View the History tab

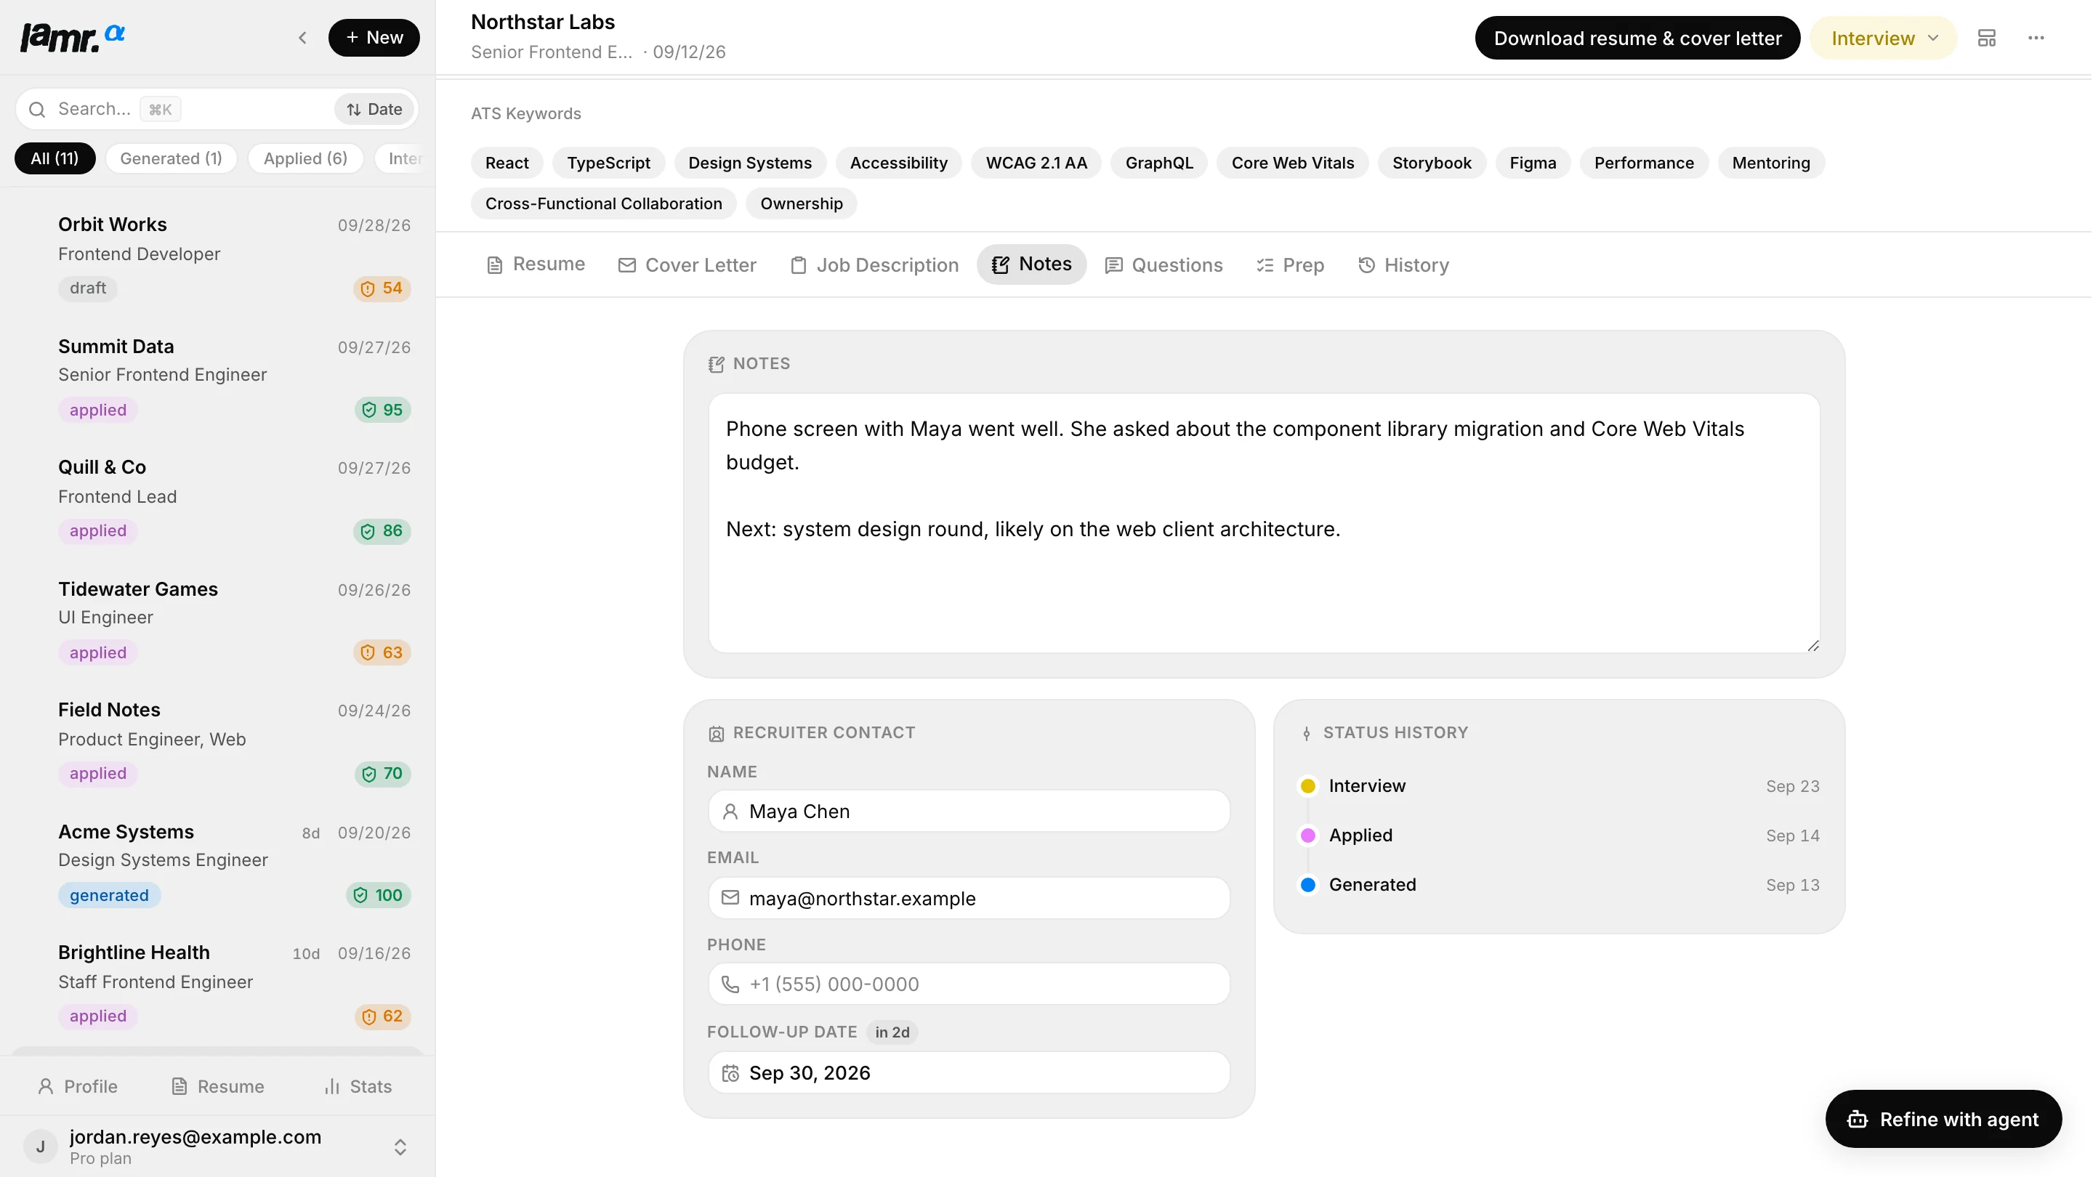pos(1404,264)
